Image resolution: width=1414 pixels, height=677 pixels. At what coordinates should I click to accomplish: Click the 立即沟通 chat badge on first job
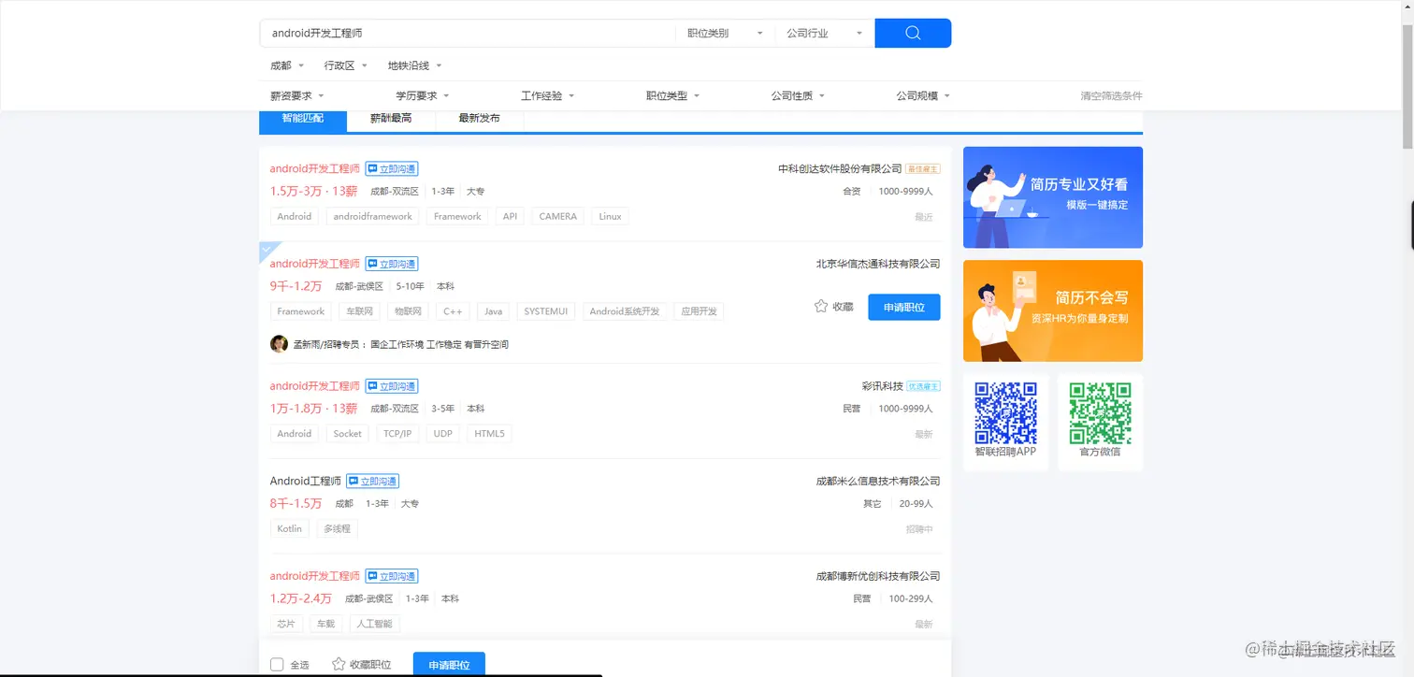point(392,168)
